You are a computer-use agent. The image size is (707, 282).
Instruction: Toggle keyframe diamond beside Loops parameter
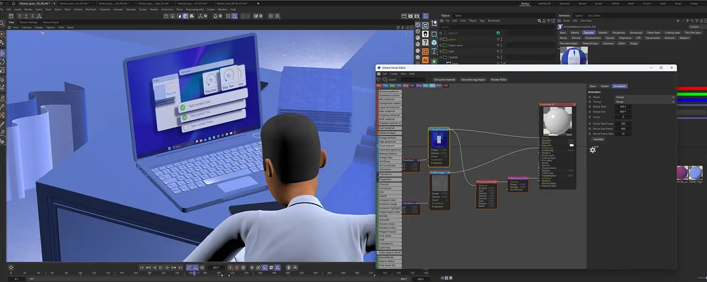coord(590,117)
